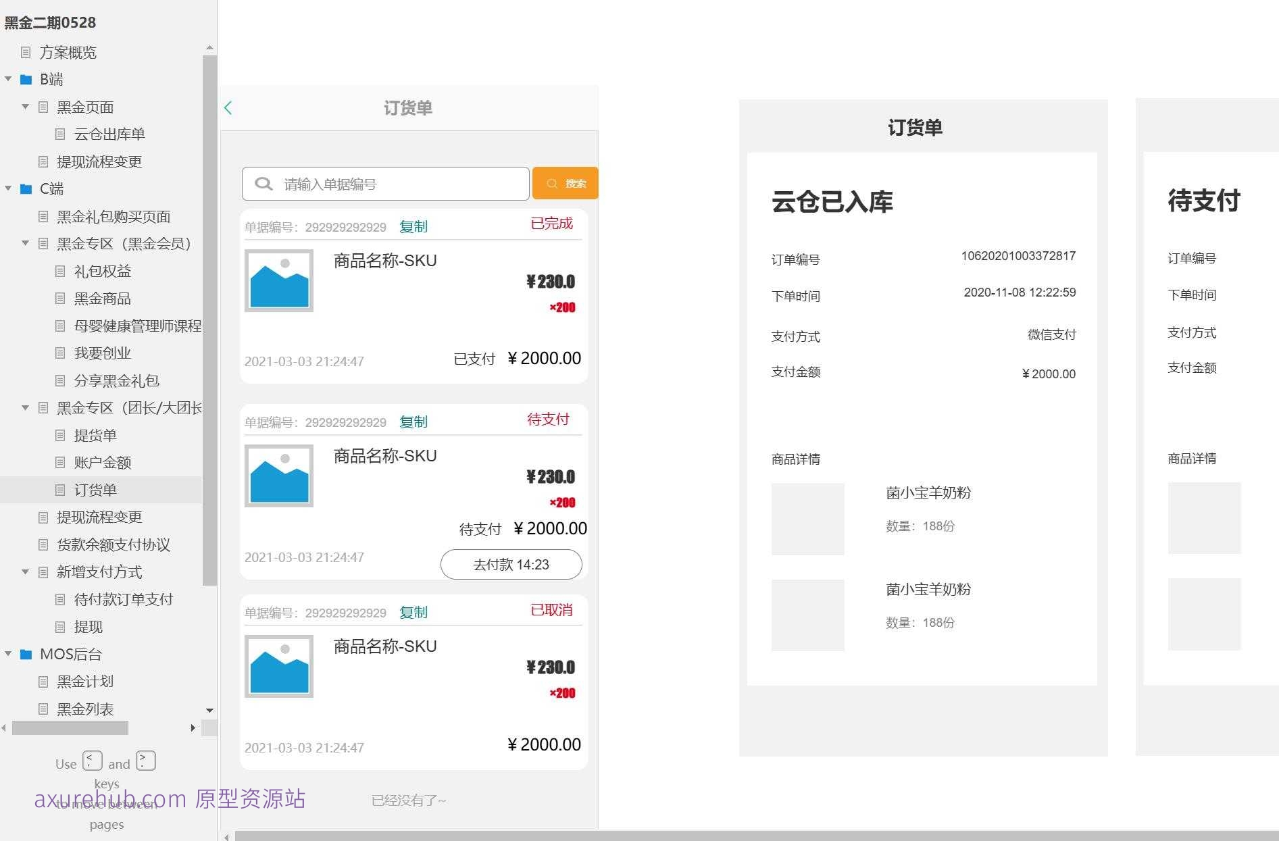Click the folder icon beside MOS后台
This screenshot has width=1279, height=841.
[x=26, y=654]
